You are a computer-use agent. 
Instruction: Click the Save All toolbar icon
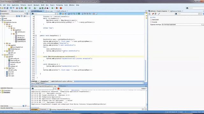coord(7,8)
